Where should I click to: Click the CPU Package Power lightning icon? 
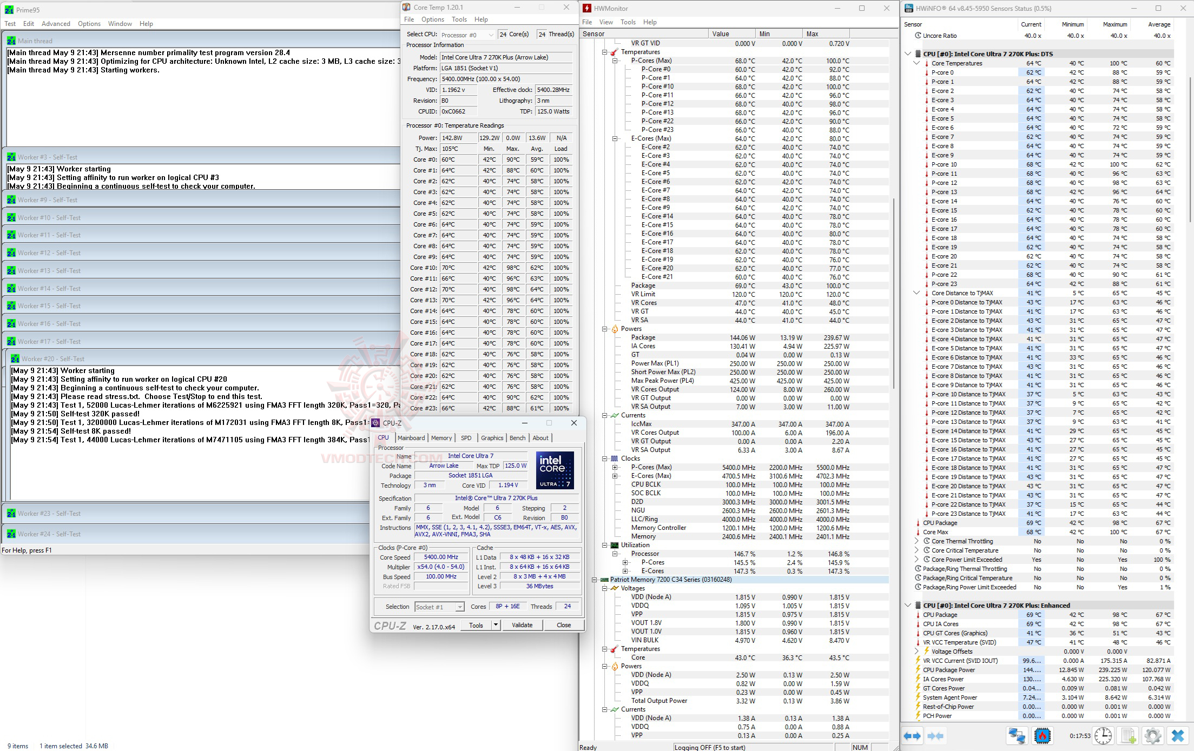pos(918,670)
